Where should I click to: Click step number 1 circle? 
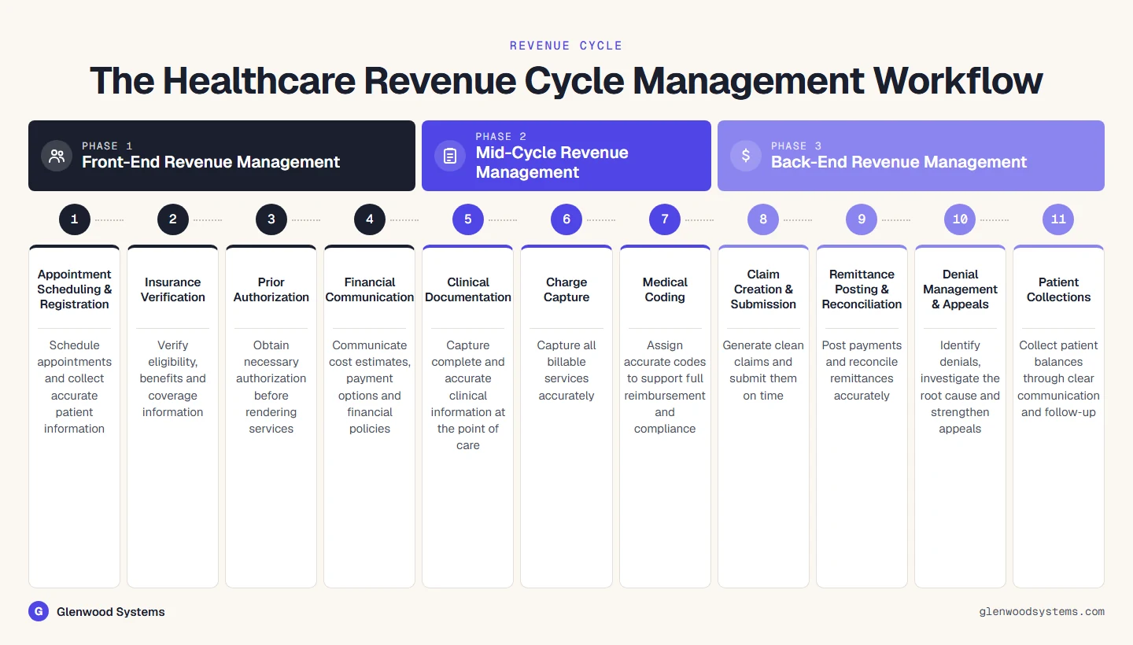tap(75, 219)
